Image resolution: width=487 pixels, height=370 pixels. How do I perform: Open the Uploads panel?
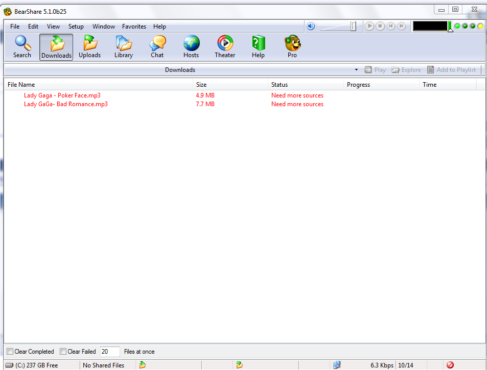pos(90,47)
